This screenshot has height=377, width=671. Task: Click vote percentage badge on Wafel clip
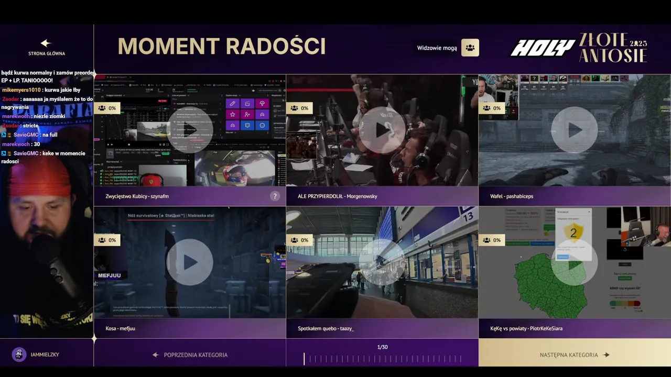pyautogui.click(x=492, y=108)
